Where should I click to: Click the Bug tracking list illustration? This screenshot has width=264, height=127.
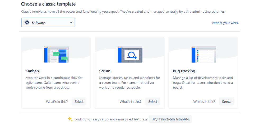point(204,54)
